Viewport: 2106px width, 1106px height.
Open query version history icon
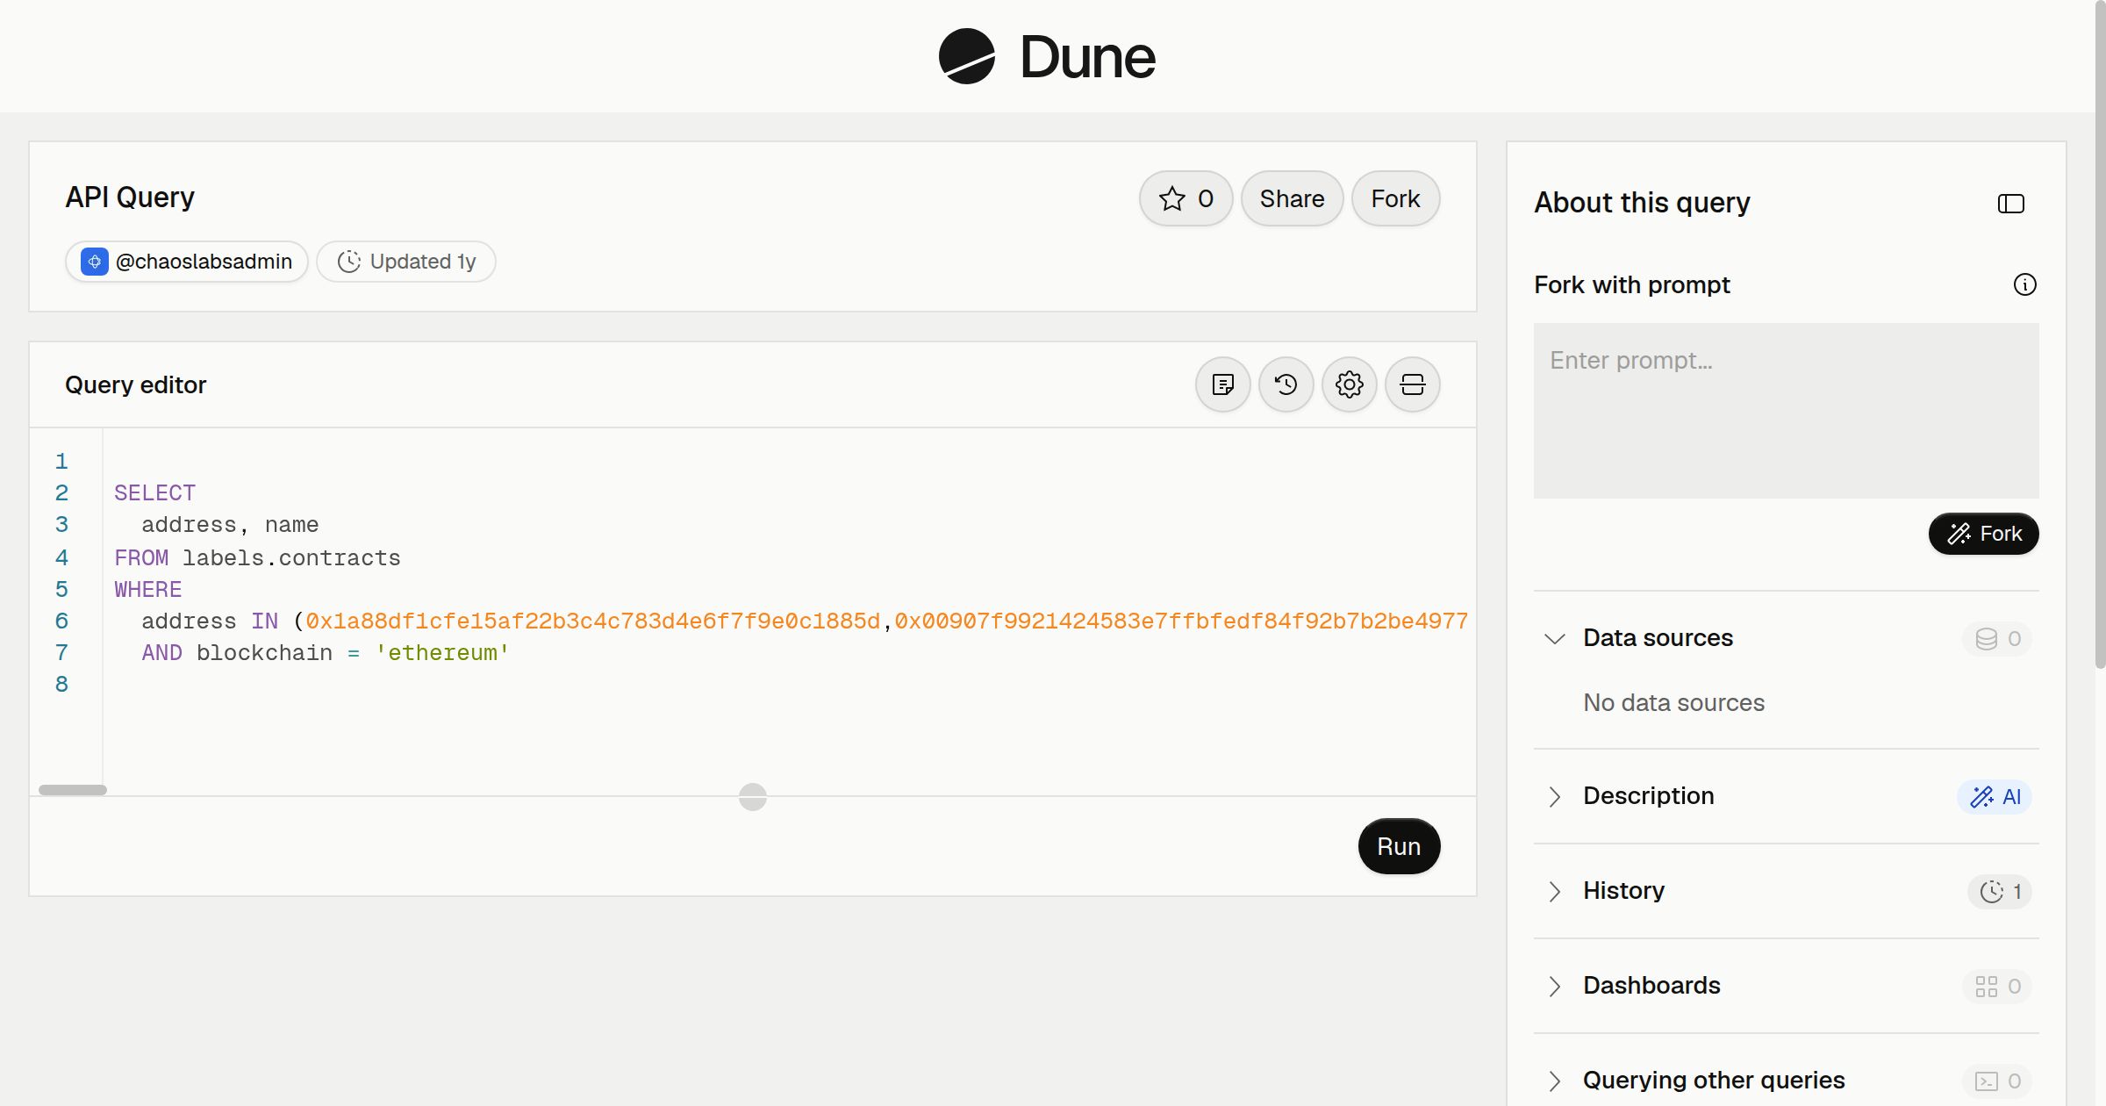click(1286, 384)
